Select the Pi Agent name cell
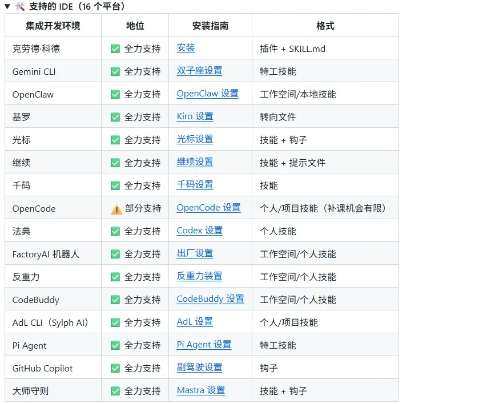The width and height of the screenshot is (491, 404). [53, 345]
